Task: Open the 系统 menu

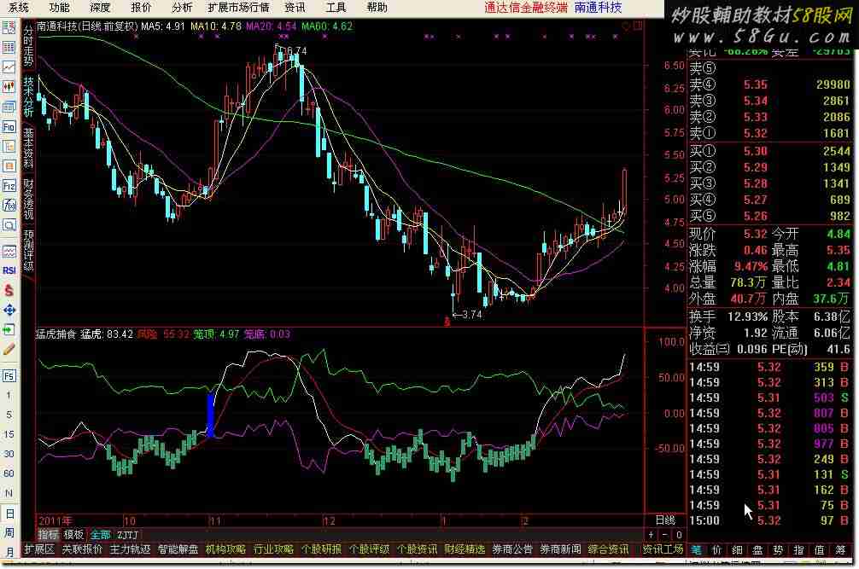Action: pyautogui.click(x=18, y=8)
